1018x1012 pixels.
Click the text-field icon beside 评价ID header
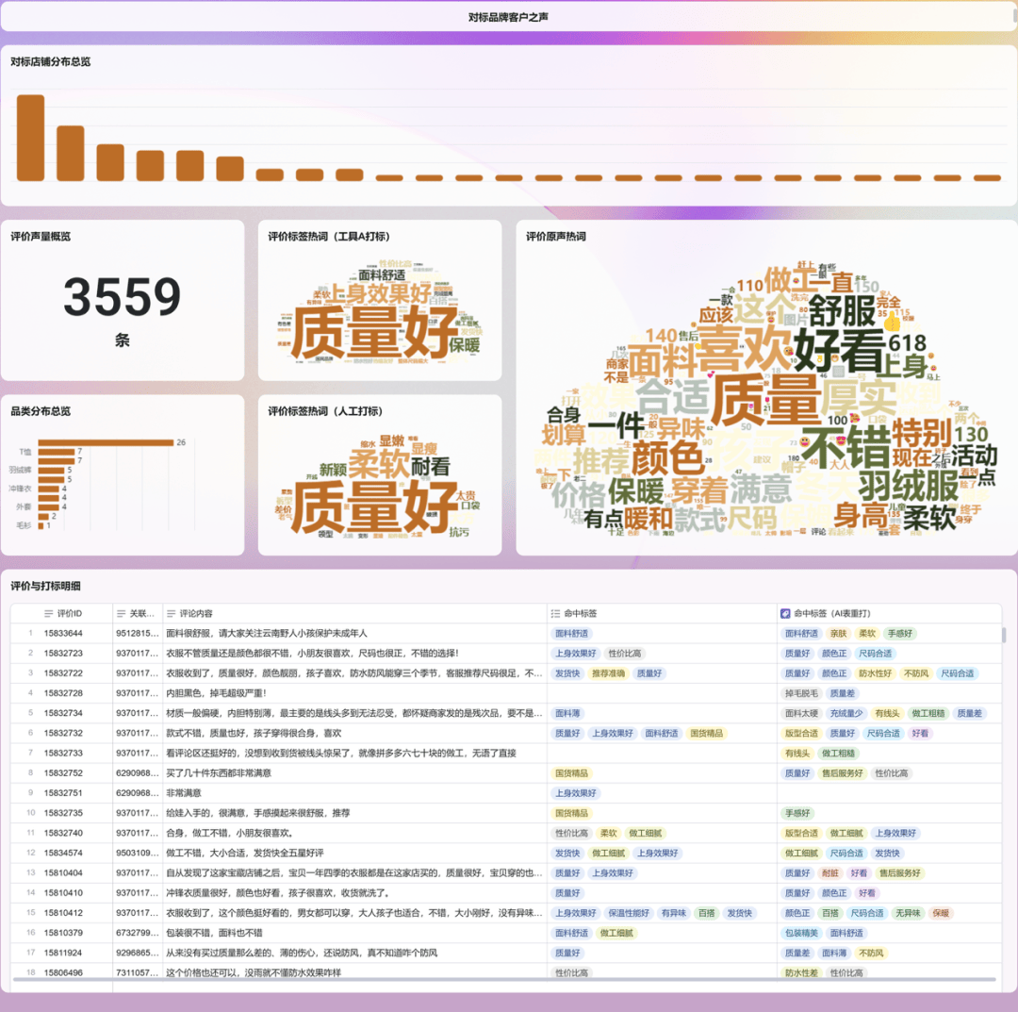pyautogui.click(x=47, y=613)
